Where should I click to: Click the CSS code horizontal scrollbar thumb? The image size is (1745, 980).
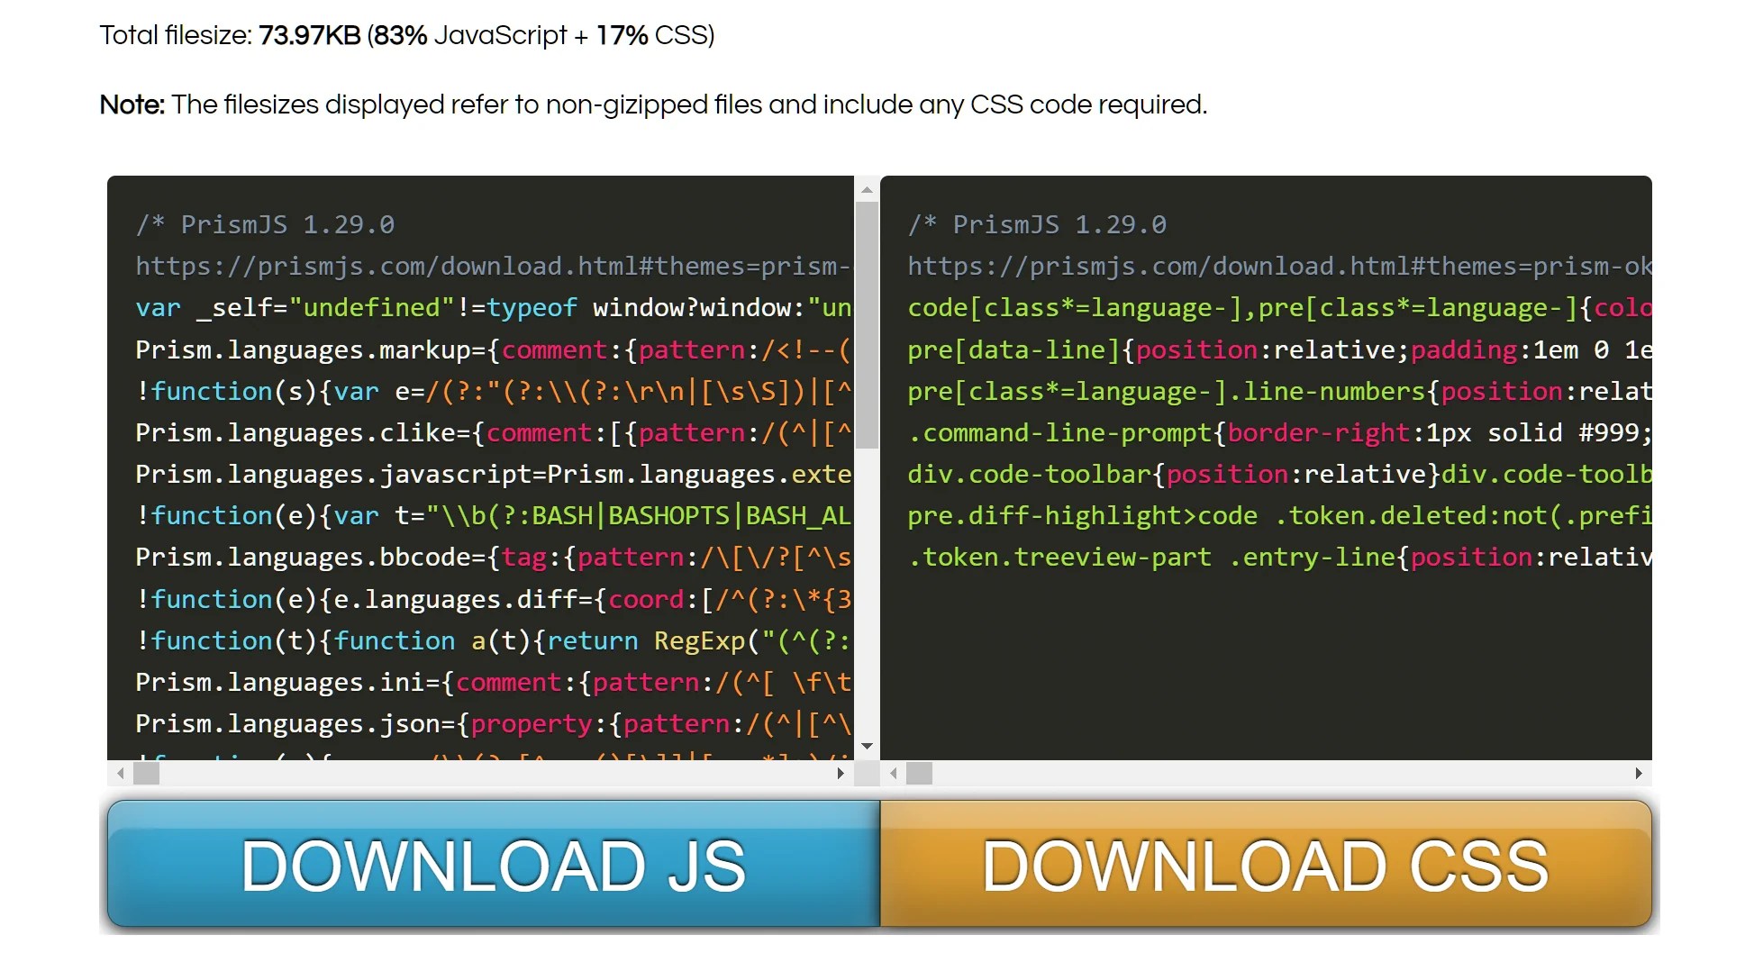[x=919, y=773]
